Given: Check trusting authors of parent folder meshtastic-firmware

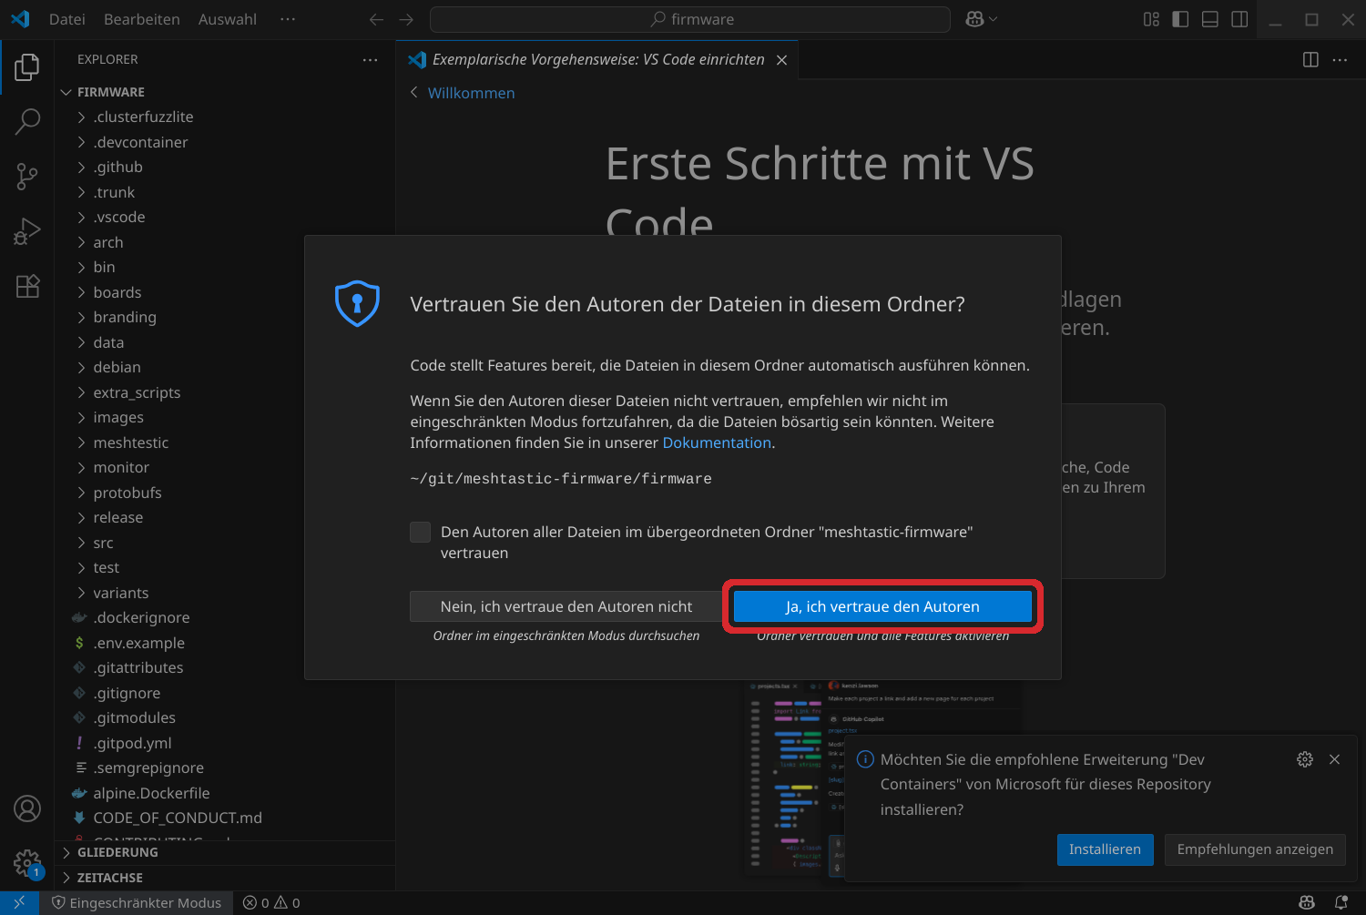Looking at the screenshot, I should (x=420, y=532).
